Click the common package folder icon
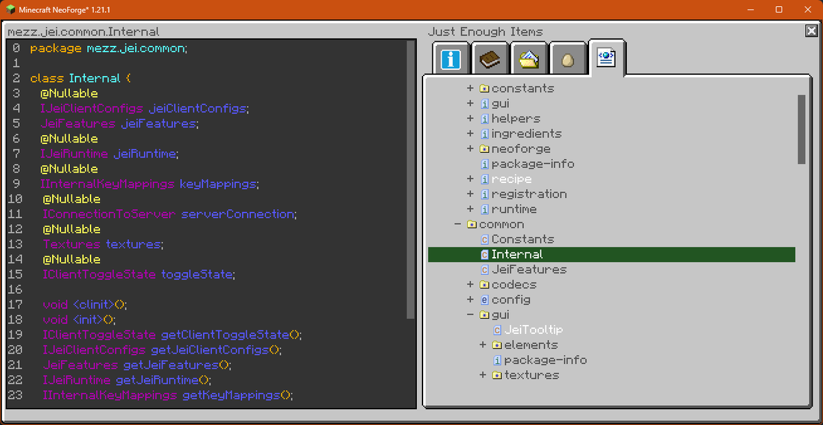 coord(472,224)
